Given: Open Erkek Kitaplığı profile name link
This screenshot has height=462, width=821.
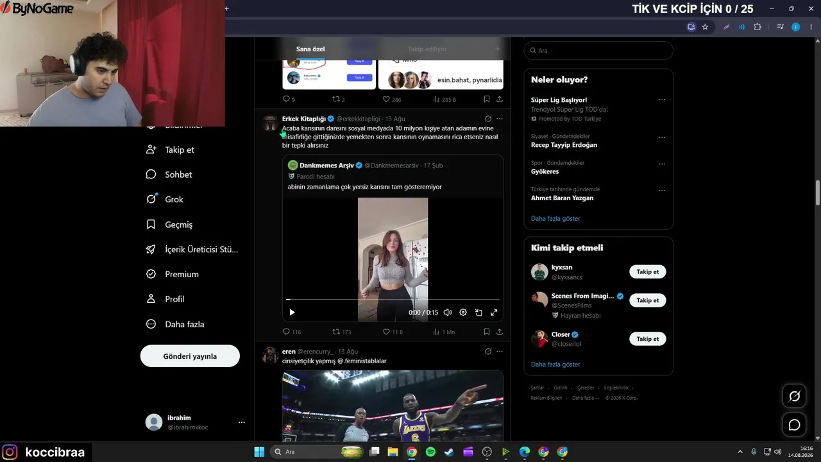Looking at the screenshot, I should pos(304,119).
